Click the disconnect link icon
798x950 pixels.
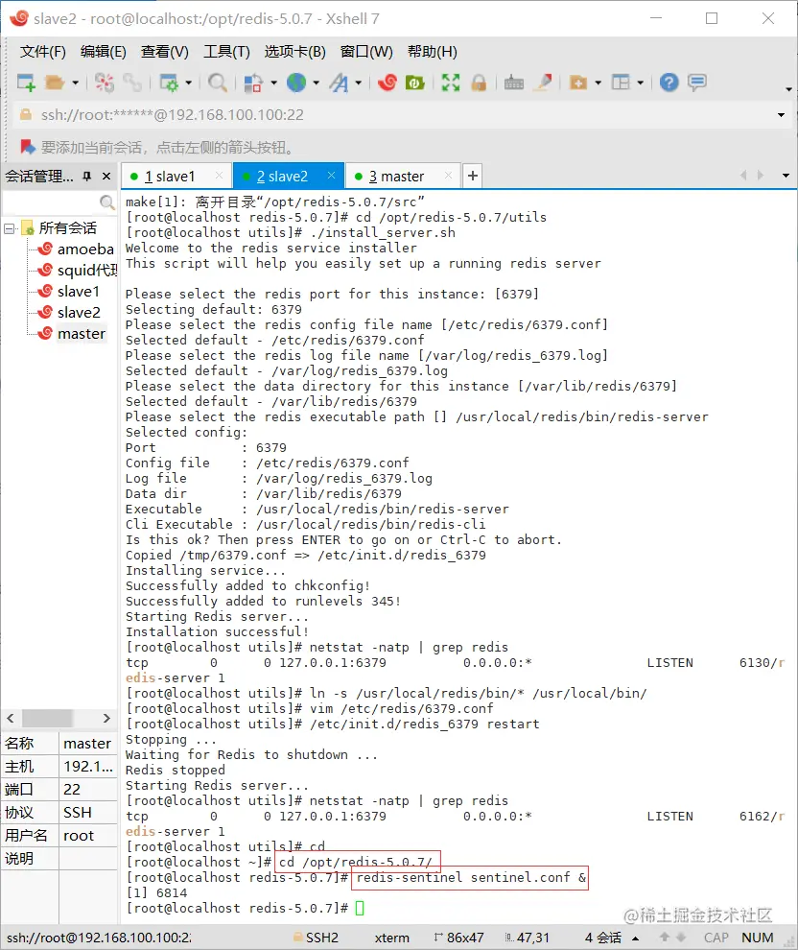132,82
